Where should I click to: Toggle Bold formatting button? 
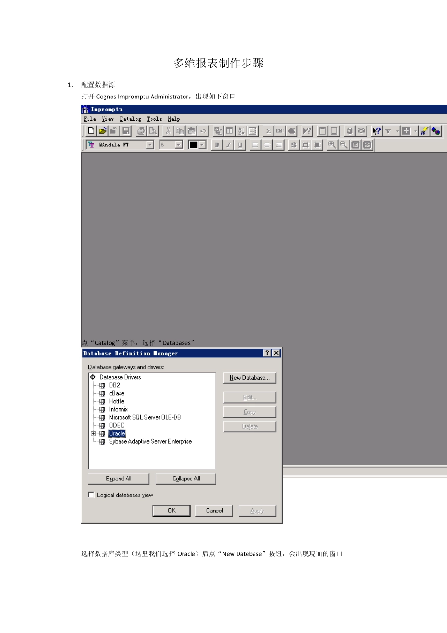pyautogui.click(x=216, y=145)
